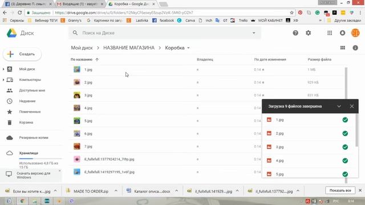Go to НАЗВАНИЕ МАГАЗИНА breadcrumb
The width and height of the screenshot is (365, 205).
129,48
